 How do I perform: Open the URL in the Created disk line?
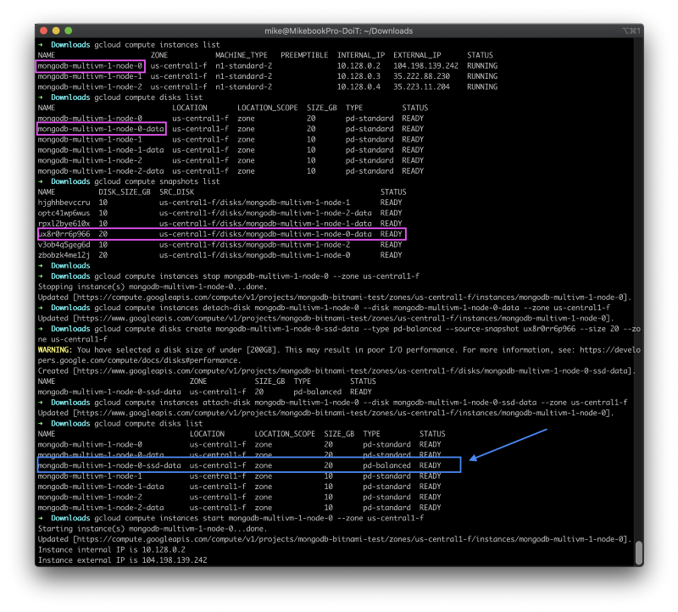[x=353, y=370]
